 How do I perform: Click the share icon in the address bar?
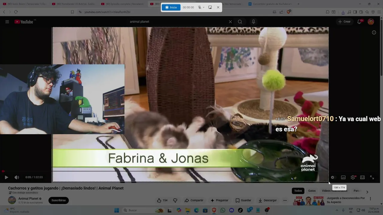pos(281,12)
